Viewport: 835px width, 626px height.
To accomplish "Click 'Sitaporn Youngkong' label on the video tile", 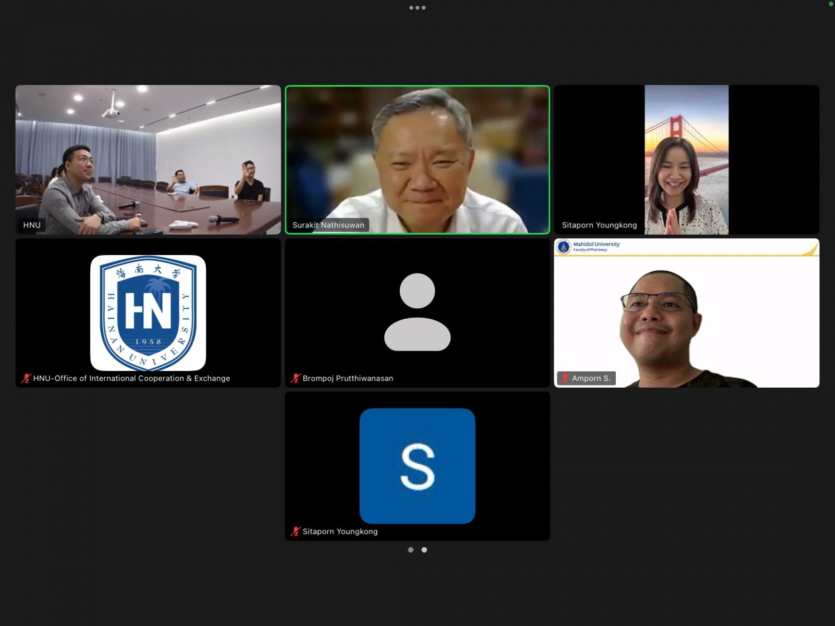I will (x=599, y=225).
